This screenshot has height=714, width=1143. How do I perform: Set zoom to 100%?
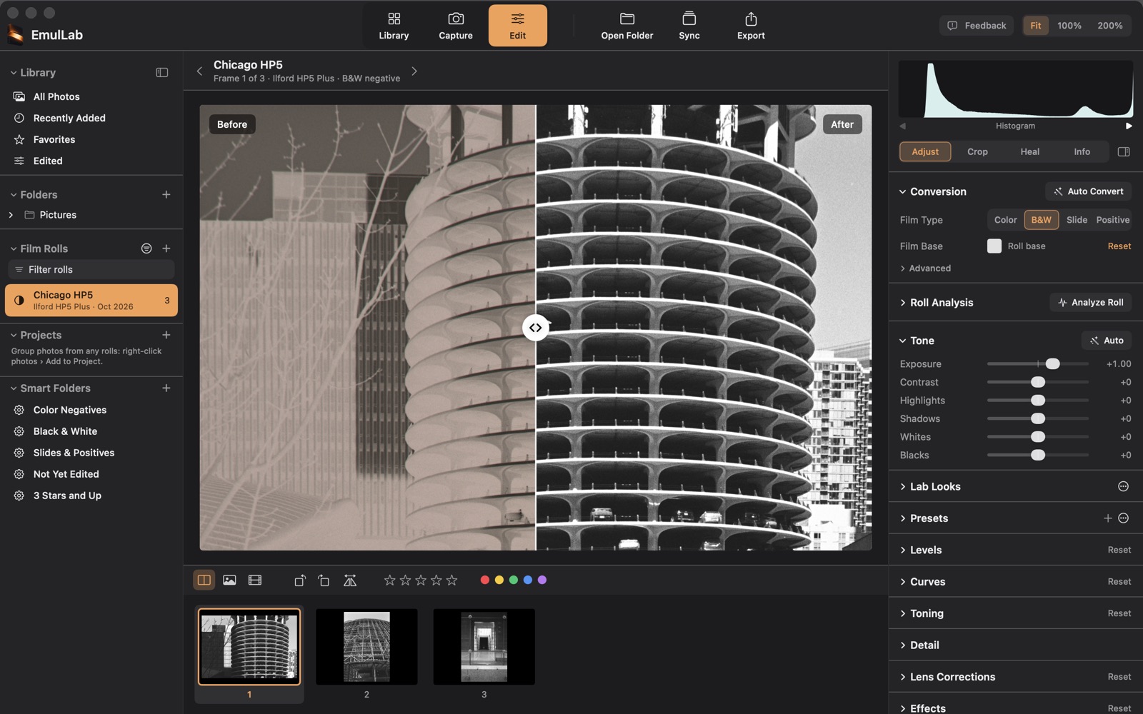pos(1069,26)
